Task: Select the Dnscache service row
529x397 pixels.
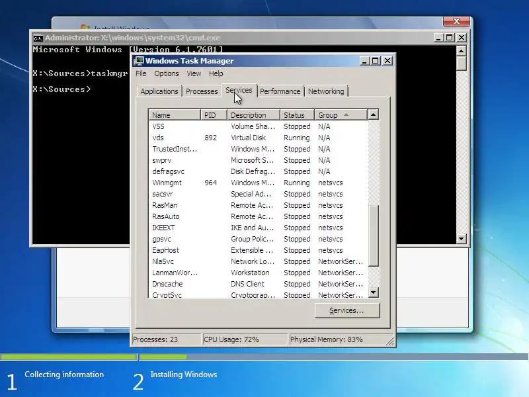Action: coord(259,284)
